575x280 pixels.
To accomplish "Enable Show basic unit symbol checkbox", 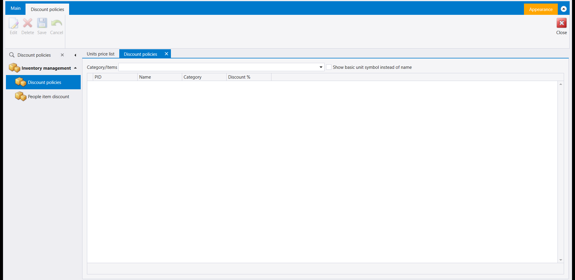I will click(x=329, y=67).
